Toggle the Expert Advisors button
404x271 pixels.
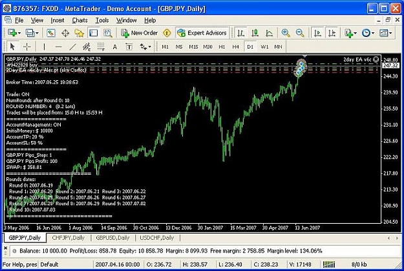tap(202, 33)
